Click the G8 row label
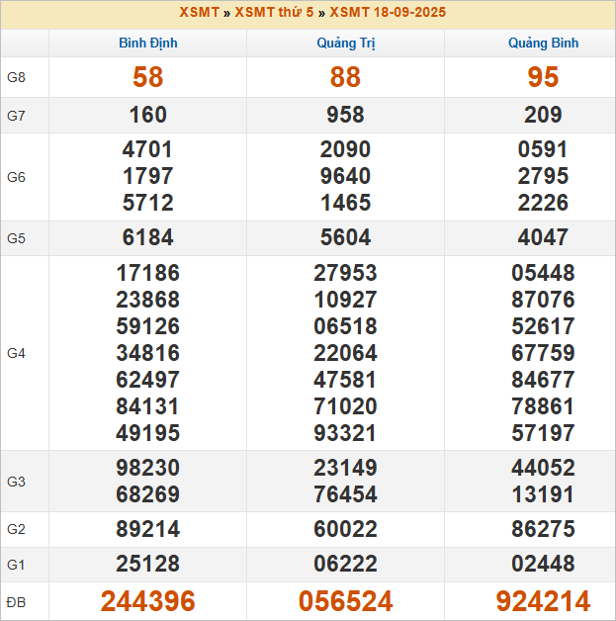Screen dimensions: 616x621 point(16,77)
